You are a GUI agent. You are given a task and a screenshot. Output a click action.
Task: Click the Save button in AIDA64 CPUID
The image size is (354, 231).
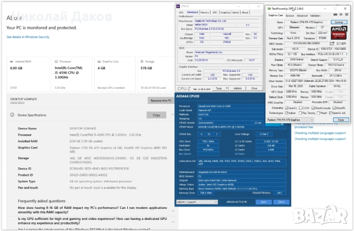[x=263, y=202]
